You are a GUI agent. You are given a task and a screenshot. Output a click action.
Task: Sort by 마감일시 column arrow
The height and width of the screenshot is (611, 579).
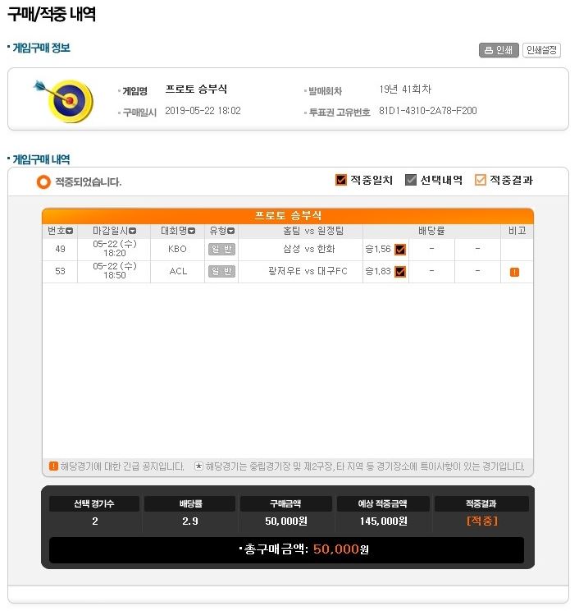click(x=132, y=231)
